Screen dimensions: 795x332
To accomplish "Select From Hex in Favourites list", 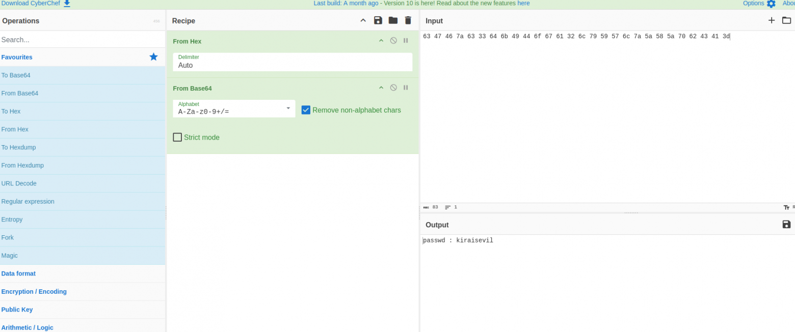I will [83, 129].
